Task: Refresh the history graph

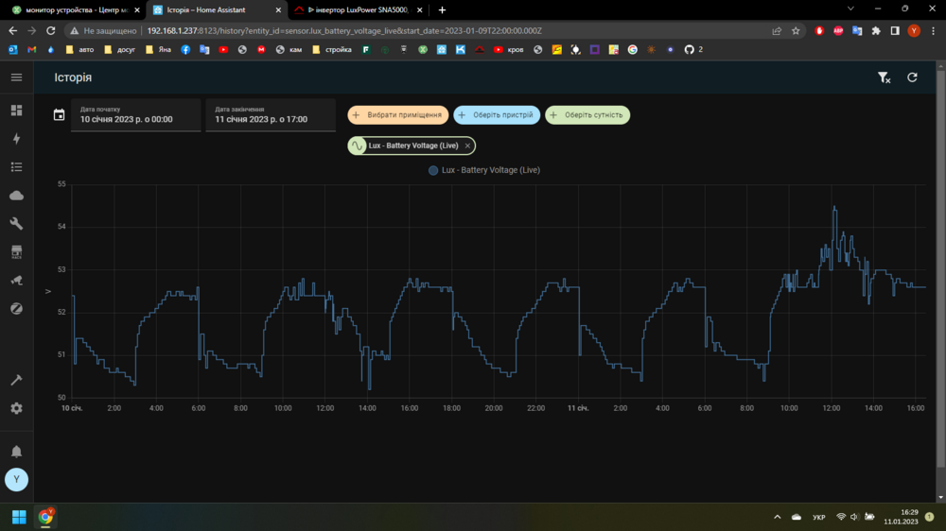Action: (x=912, y=77)
